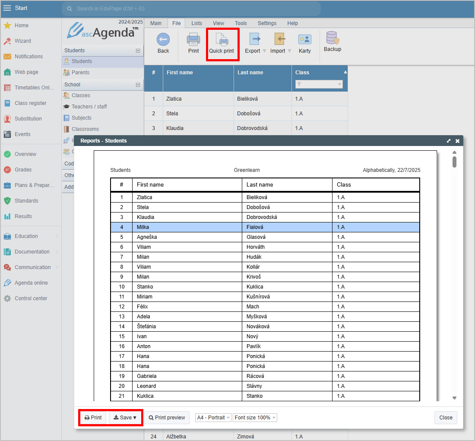This screenshot has width=475, height=441.
Task: Open the Export dropdown arrow
Action: [x=264, y=51]
